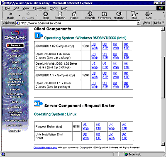Expand the Links bar chevron

tap(164, 22)
